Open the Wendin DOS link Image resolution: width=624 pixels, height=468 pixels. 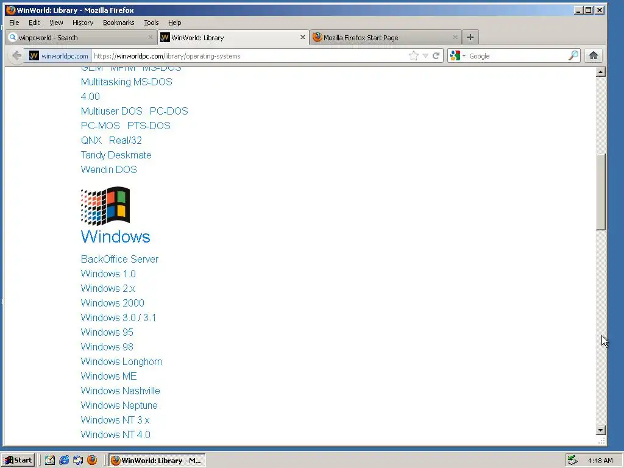(108, 169)
